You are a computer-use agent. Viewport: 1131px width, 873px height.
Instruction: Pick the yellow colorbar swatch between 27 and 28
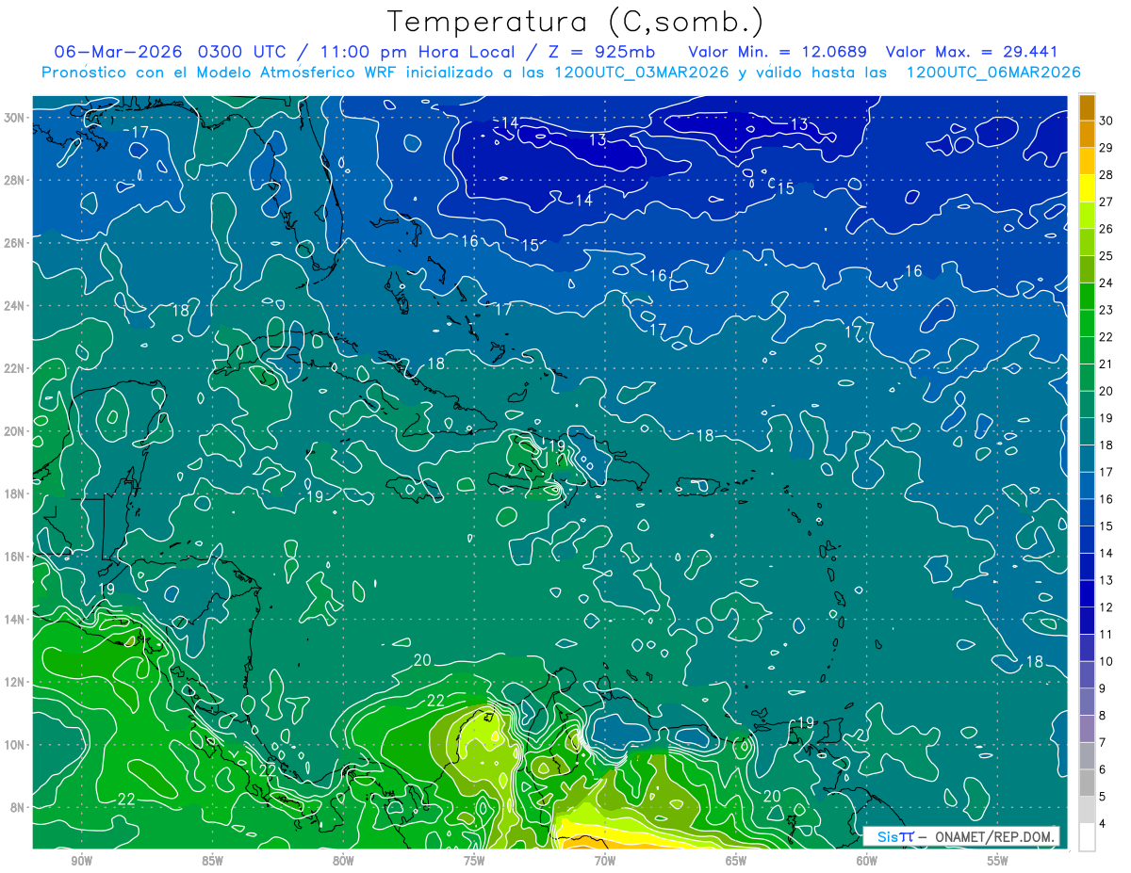[x=1088, y=187]
